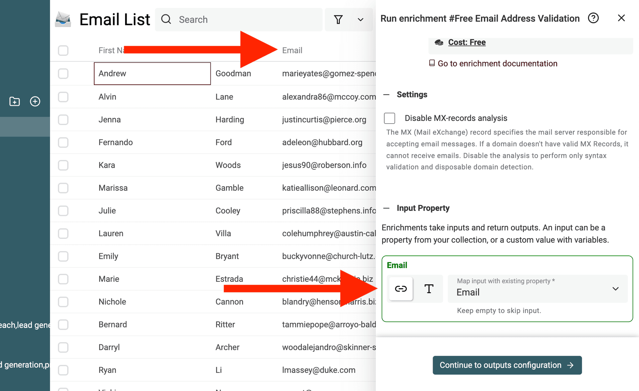Click the Email List envelope logo
The width and height of the screenshot is (639, 391).
(63, 19)
